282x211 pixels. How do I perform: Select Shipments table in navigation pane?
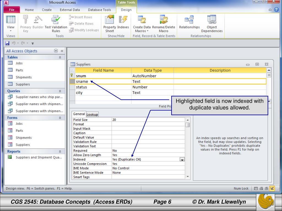click(35, 77)
